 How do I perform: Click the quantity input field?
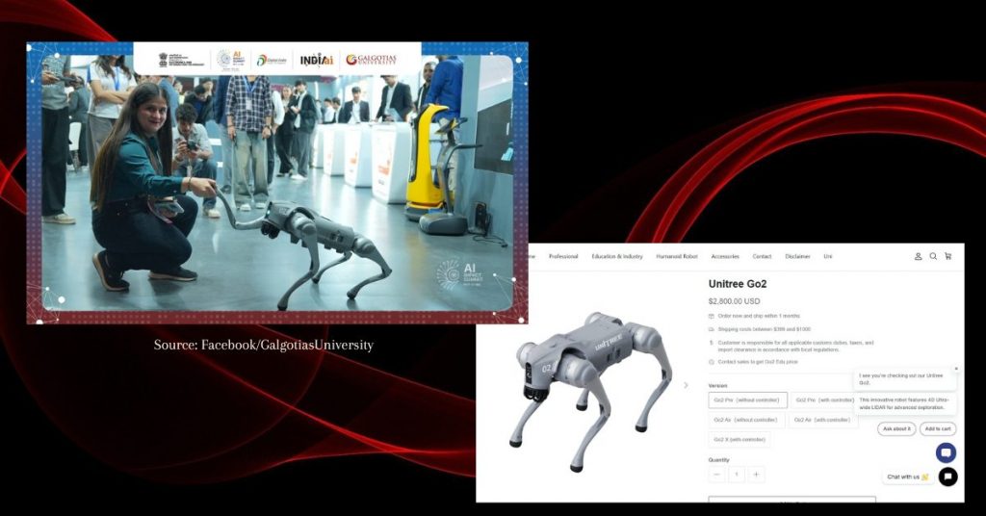click(737, 475)
